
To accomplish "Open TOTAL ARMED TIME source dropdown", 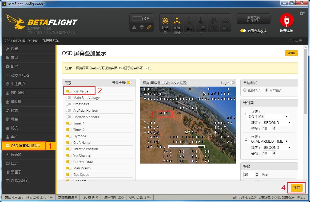I will pos(268,141).
